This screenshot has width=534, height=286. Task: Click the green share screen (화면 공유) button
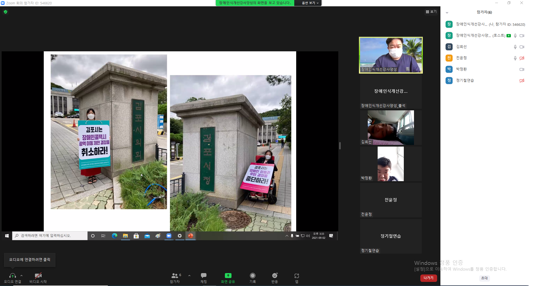click(228, 278)
